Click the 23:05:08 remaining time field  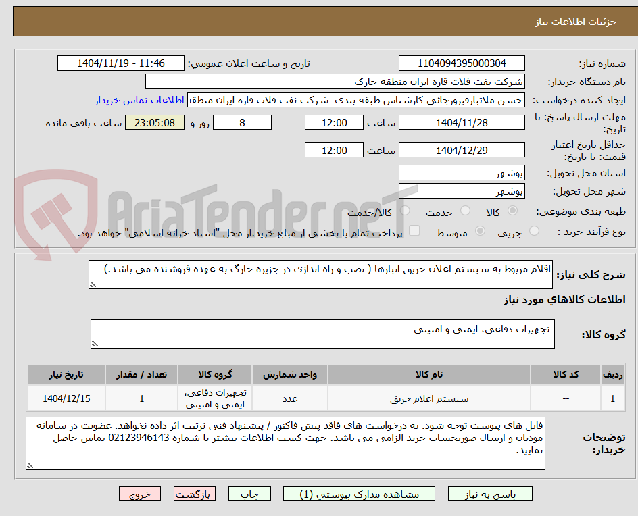(x=155, y=122)
